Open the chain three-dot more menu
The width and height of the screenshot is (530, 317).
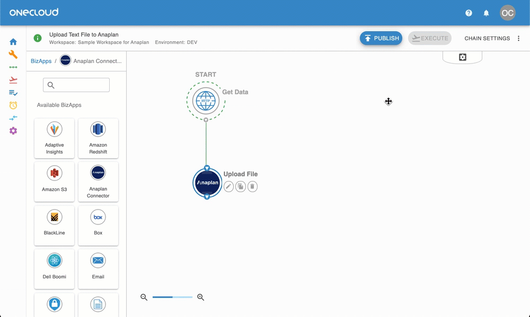pyautogui.click(x=518, y=38)
